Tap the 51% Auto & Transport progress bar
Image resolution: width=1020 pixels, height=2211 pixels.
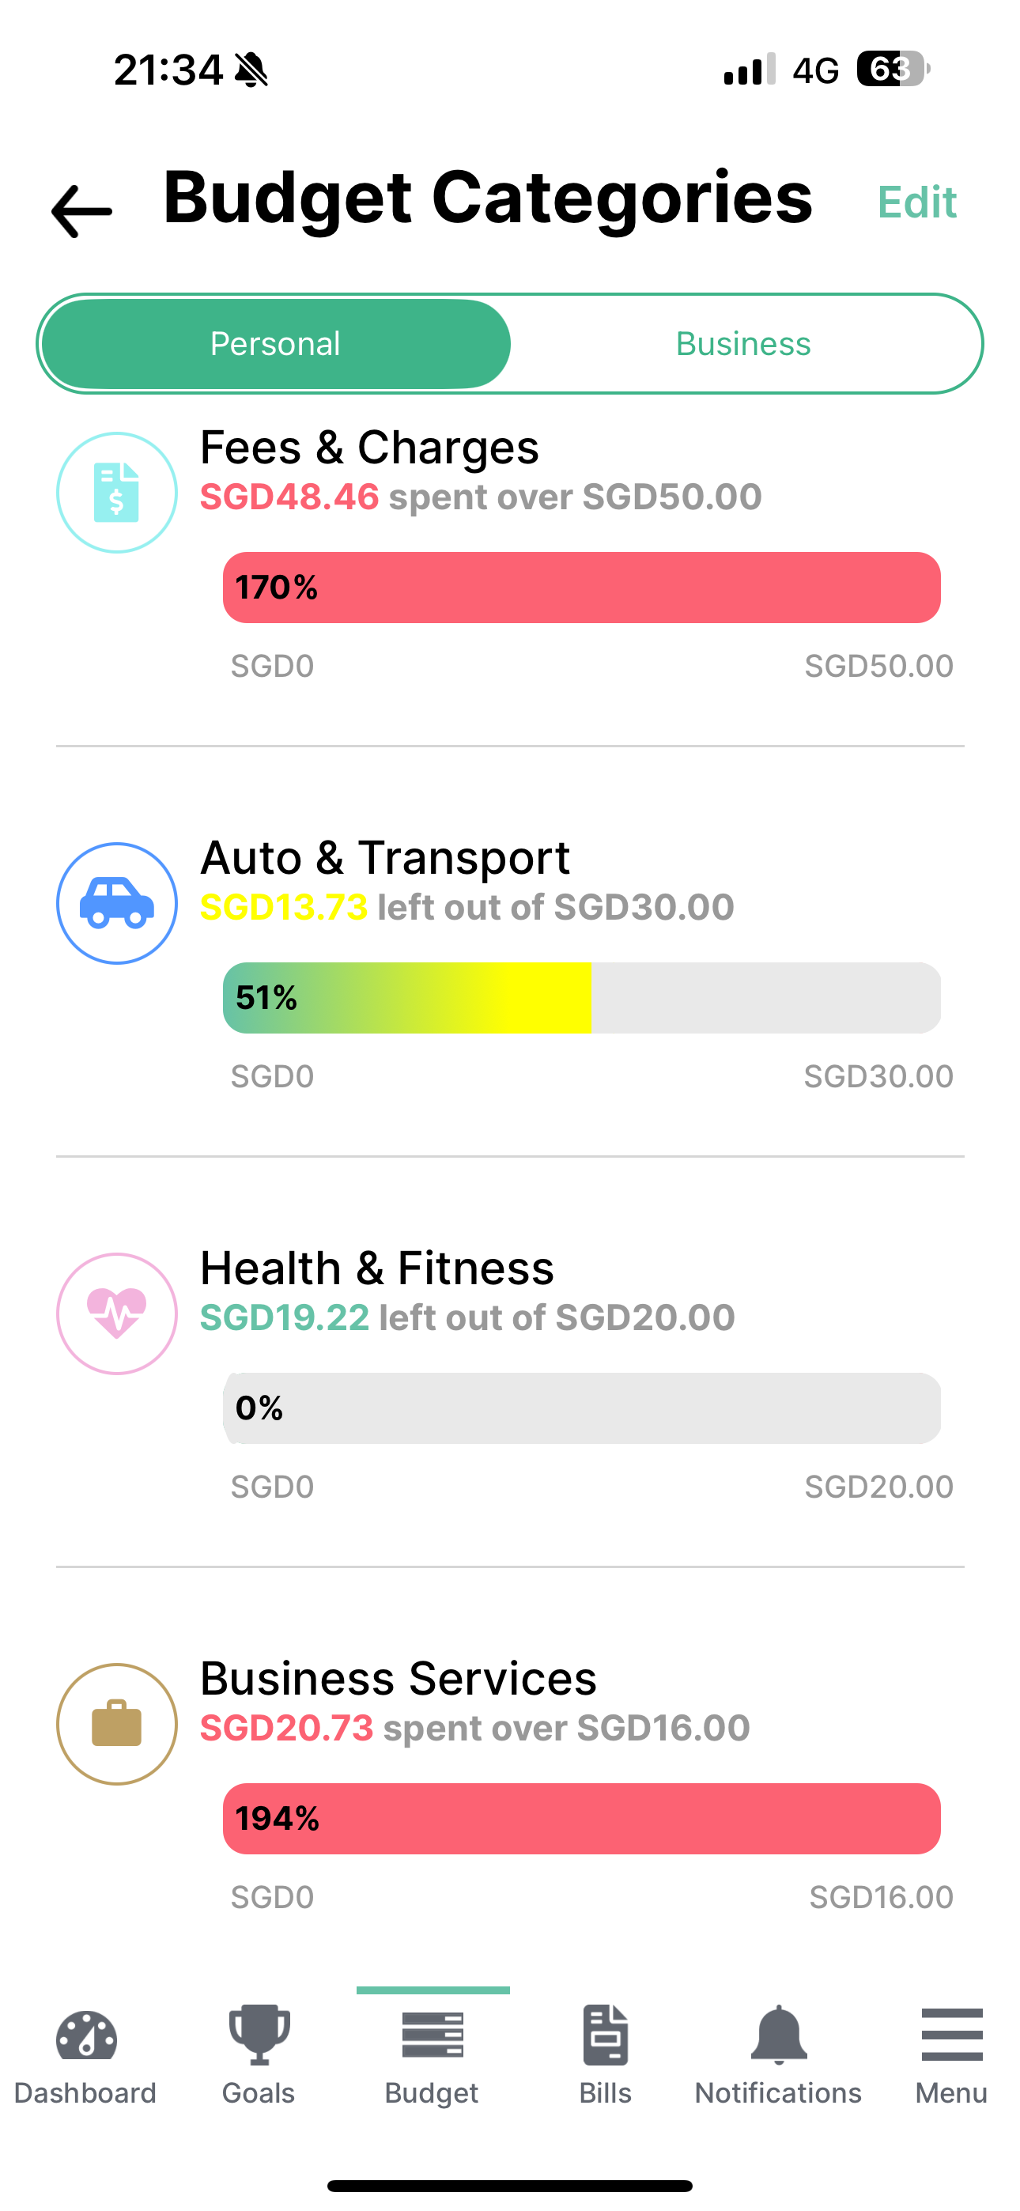click(x=581, y=998)
